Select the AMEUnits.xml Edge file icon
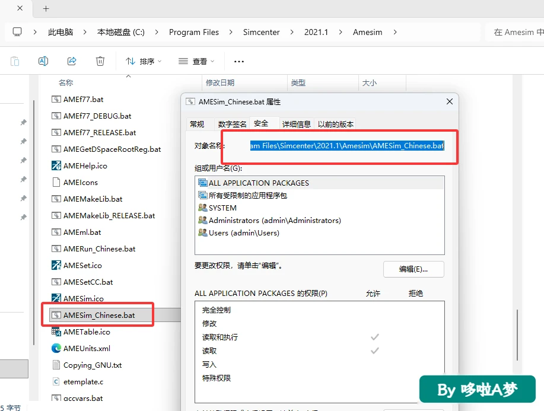544x411 pixels. pyautogui.click(x=56, y=348)
